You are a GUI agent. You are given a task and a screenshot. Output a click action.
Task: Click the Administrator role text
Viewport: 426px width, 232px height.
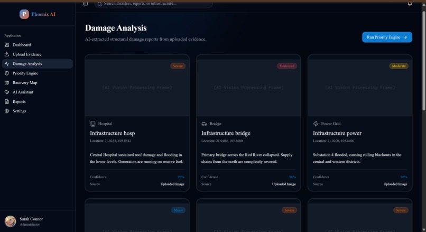pos(30,225)
